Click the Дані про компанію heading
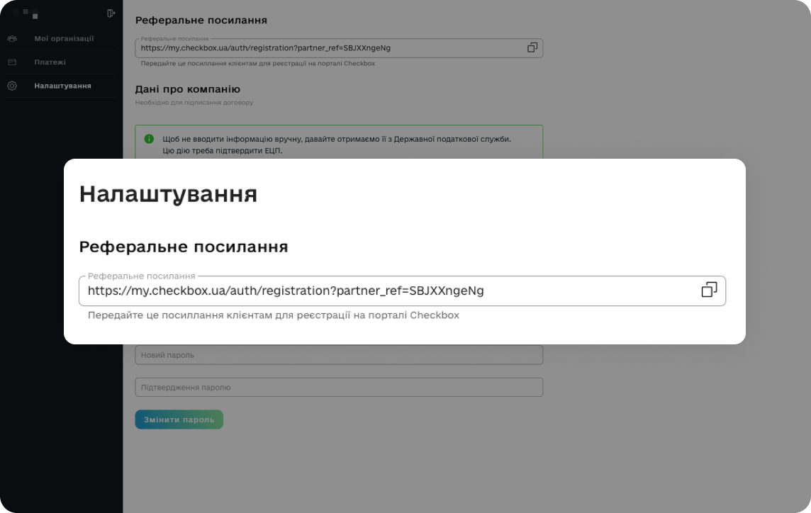Screen dimensions: 811x513 coord(187,89)
